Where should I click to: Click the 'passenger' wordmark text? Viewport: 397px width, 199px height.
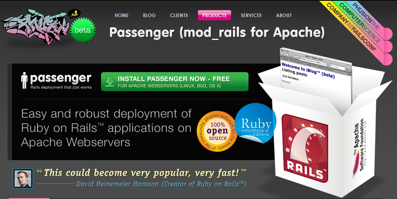(x=61, y=79)
